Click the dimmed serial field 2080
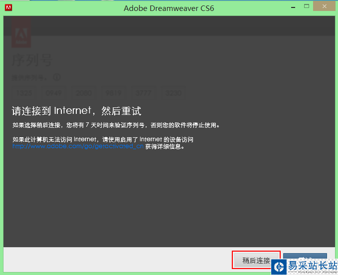Viewport: 338px width, 275px height. pyautogui.click(x=84, y=93)
